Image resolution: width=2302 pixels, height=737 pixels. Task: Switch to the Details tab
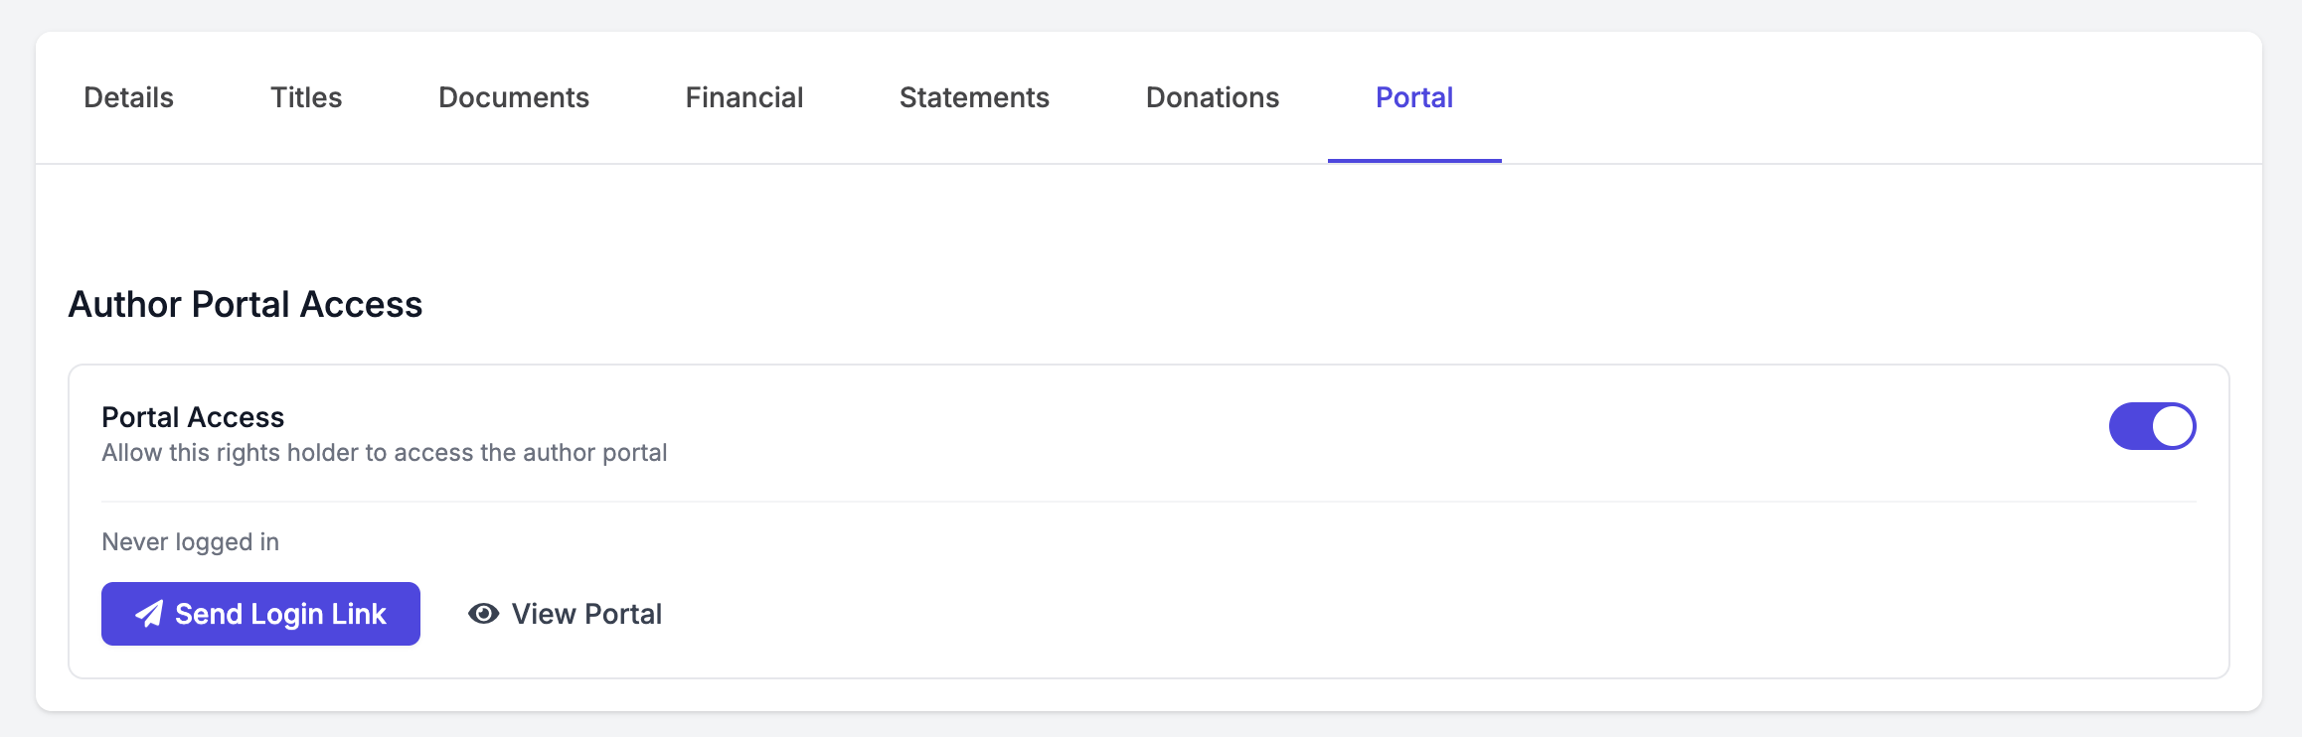click(127, 97)
